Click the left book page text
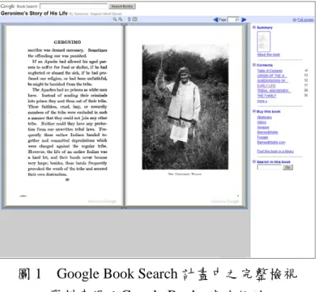 pos(67,112)
